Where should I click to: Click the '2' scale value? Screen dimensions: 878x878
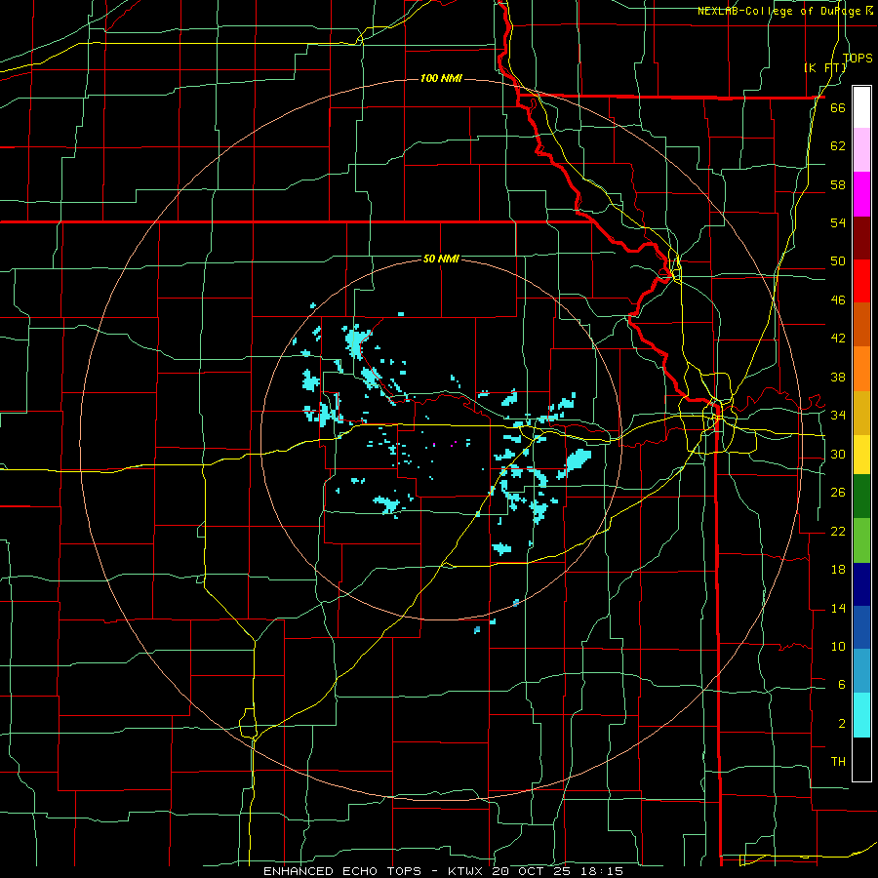pyautogui.click(x=841, y=724)
